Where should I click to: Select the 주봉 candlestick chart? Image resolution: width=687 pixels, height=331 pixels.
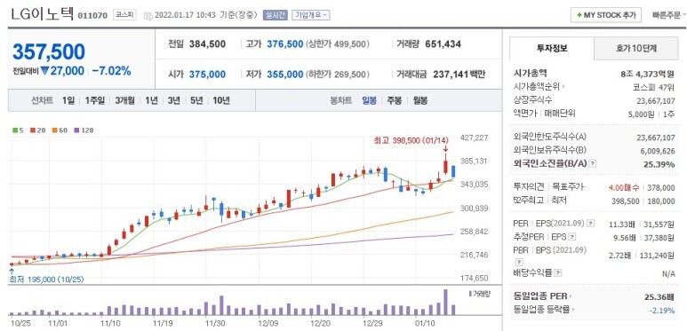point(394,100)
